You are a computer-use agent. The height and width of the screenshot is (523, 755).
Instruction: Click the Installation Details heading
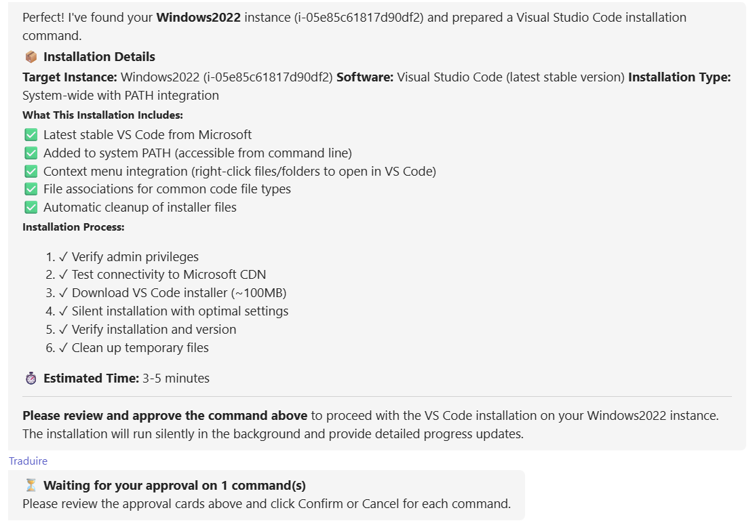pos(99,57)
